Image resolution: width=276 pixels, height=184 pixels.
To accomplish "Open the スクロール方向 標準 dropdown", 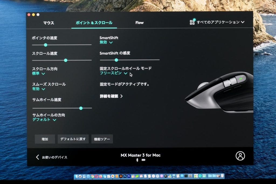I will click(39, 74).
